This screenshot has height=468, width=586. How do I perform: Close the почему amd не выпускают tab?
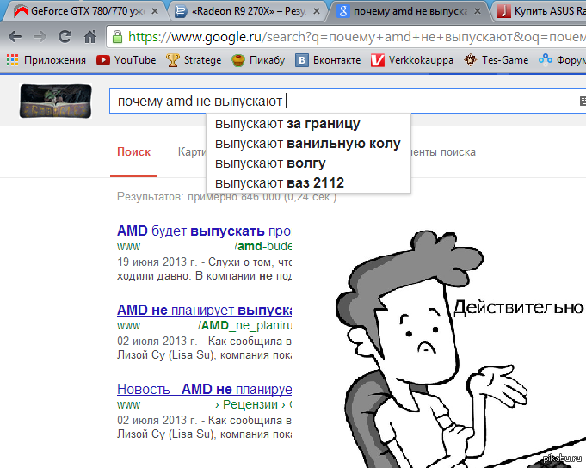click(x=478, y=11)
